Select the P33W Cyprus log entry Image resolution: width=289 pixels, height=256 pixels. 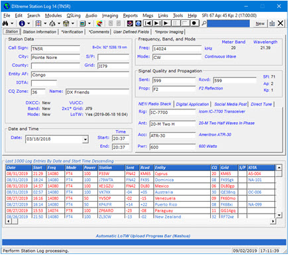(x=141, y=174)
